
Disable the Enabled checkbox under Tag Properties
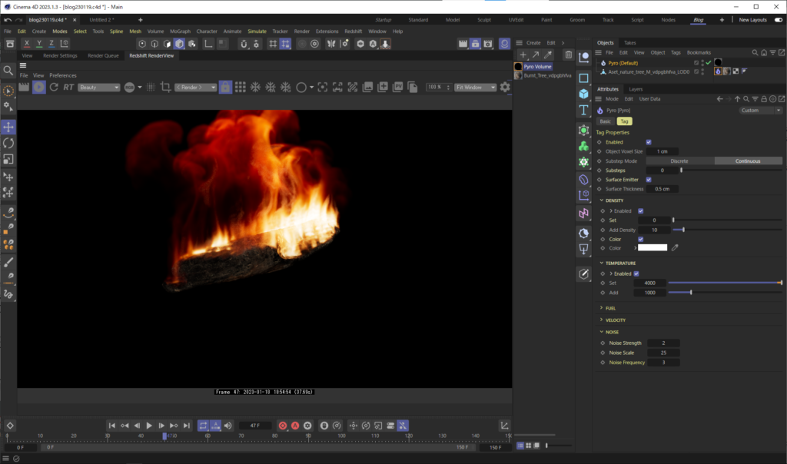649,141
